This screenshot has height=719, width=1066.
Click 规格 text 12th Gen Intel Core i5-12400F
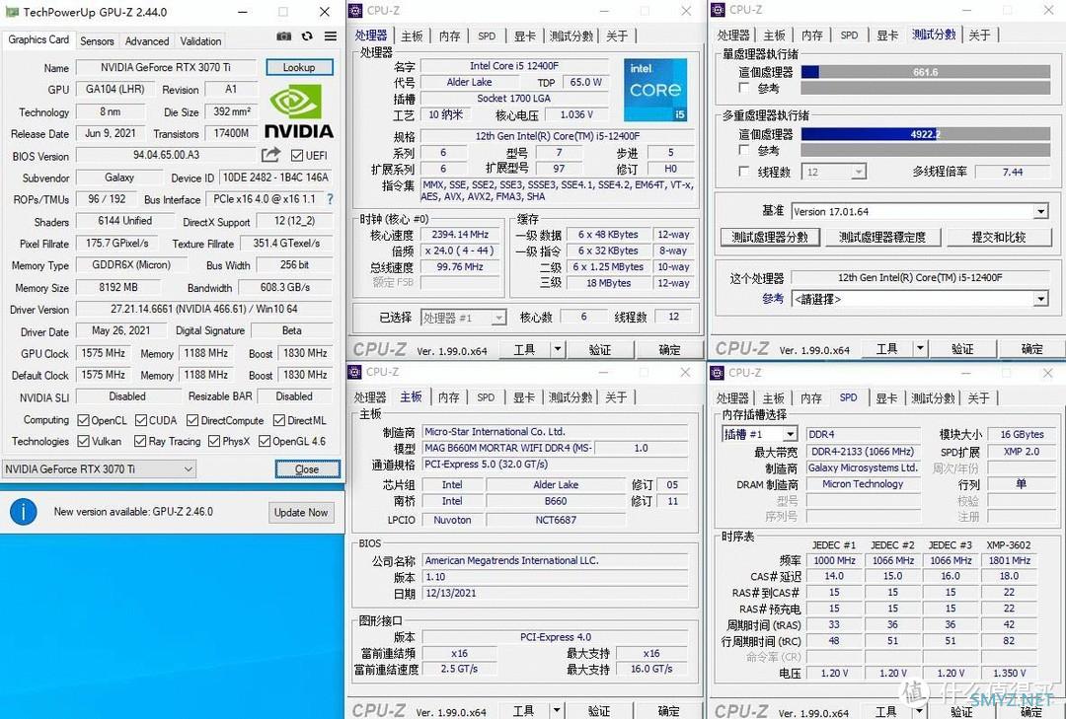pos(558,136)
